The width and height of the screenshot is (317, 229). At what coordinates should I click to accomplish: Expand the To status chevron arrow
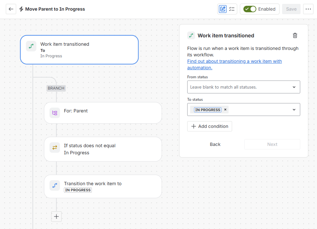pyautogui.click(x=294, y=110)
